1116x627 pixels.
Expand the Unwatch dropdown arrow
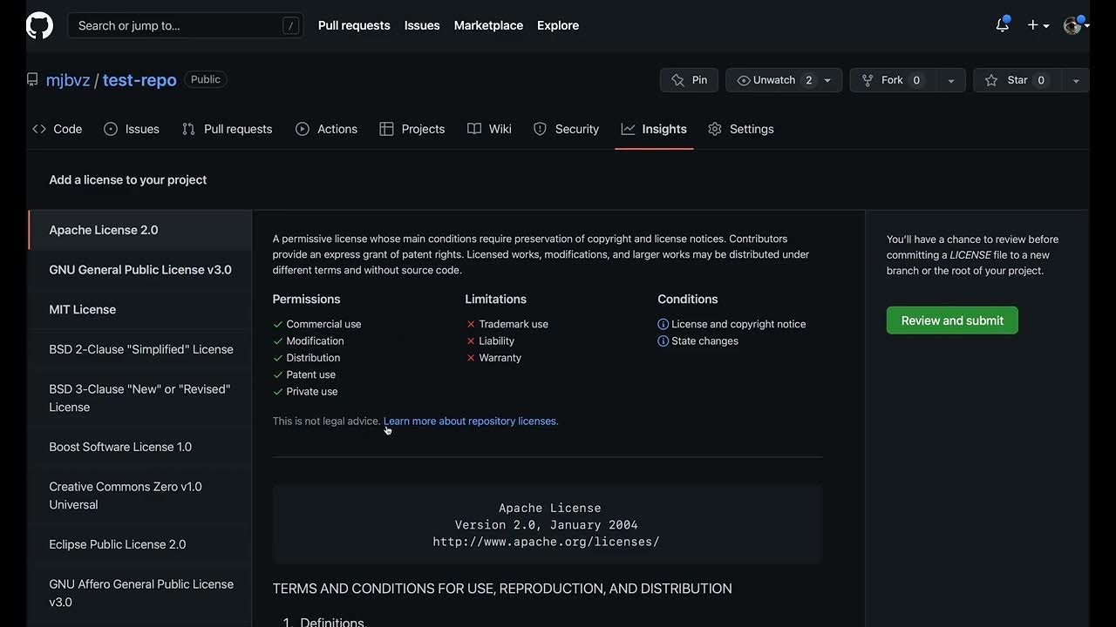tap(827, 80)
